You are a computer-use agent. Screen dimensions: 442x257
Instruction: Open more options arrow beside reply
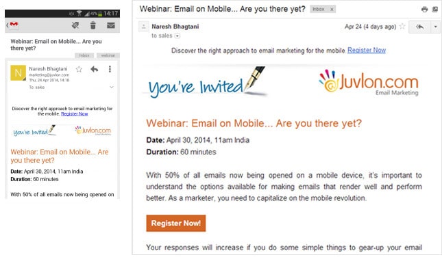pyautogui.click(x=436, y=27)
